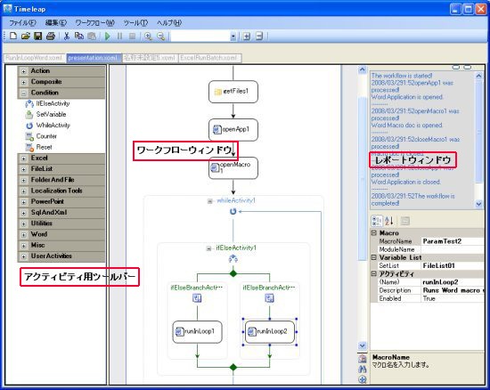This screenshot has width=490, height=390.
Task: Collapse the Condition toolbox category
Action: (23, 93)
